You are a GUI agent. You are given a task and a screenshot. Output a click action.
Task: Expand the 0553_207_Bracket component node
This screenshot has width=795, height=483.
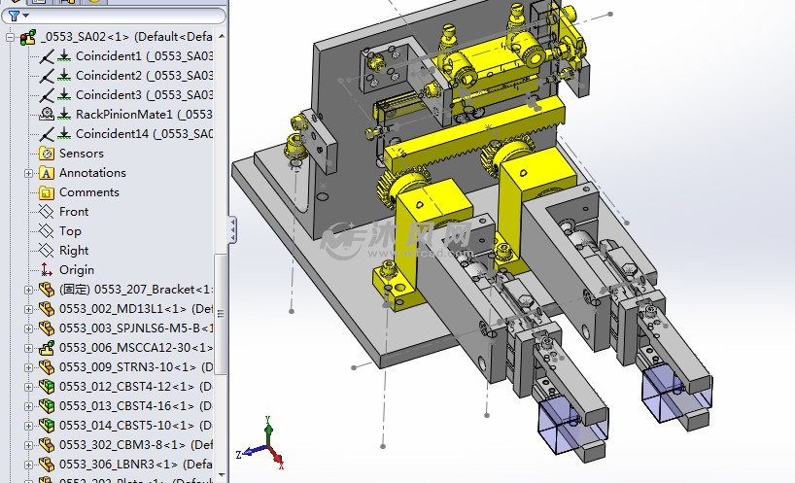coord(28,290)
